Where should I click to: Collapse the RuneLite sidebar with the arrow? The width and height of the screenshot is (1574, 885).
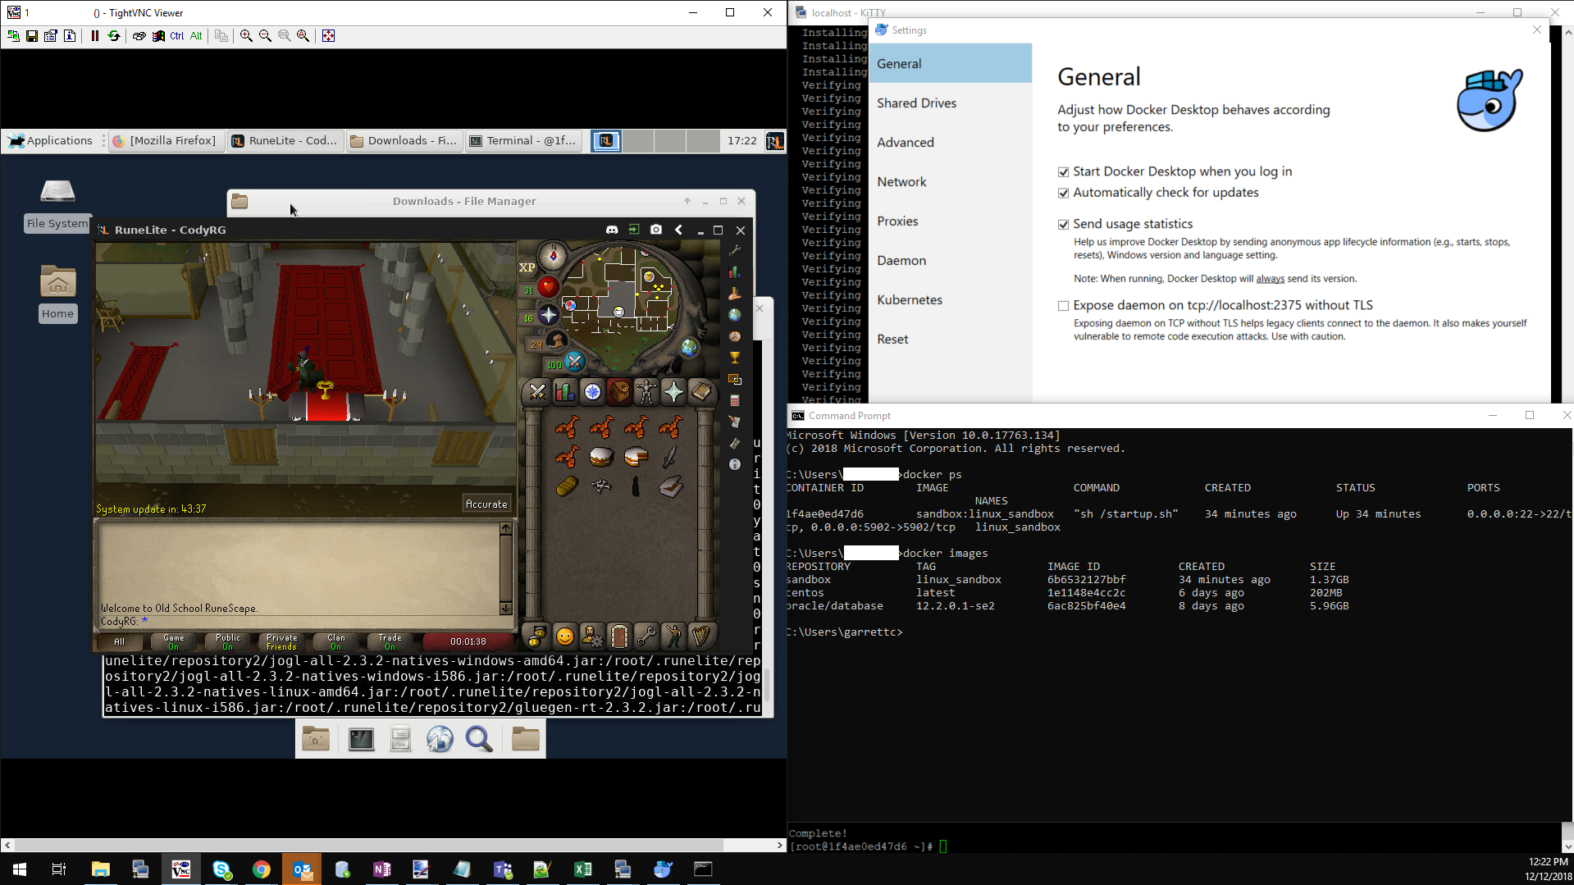(678, 230)
